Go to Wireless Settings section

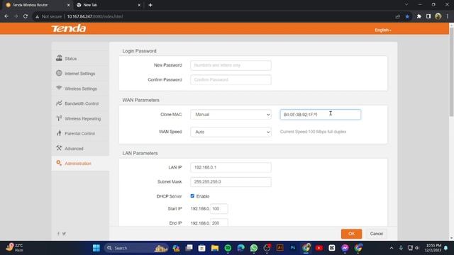(80, 89)
